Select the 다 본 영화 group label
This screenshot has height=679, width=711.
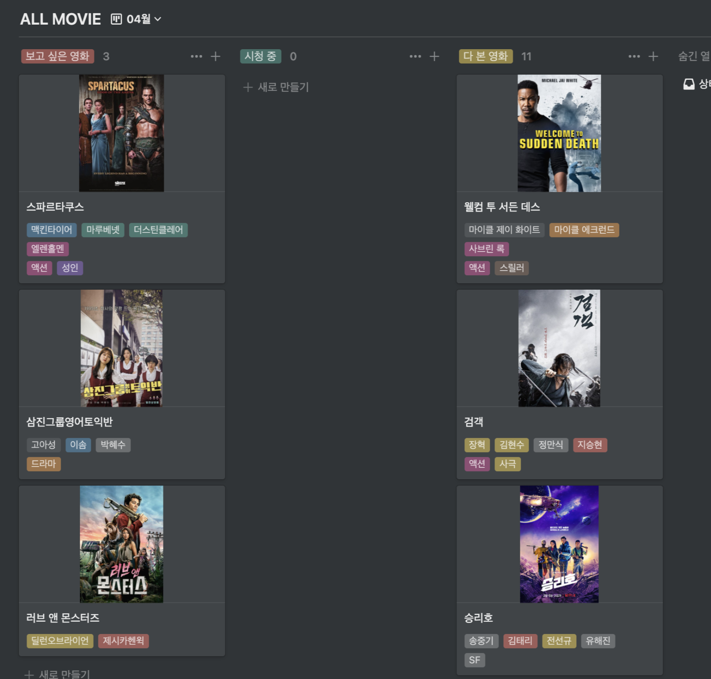485,56
